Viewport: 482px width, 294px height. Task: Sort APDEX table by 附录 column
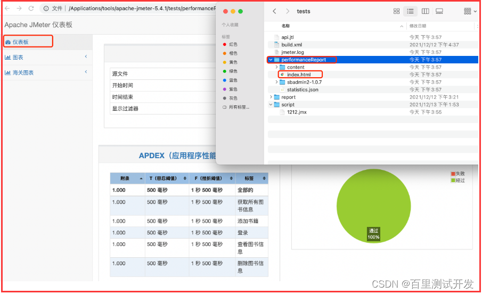128,178
